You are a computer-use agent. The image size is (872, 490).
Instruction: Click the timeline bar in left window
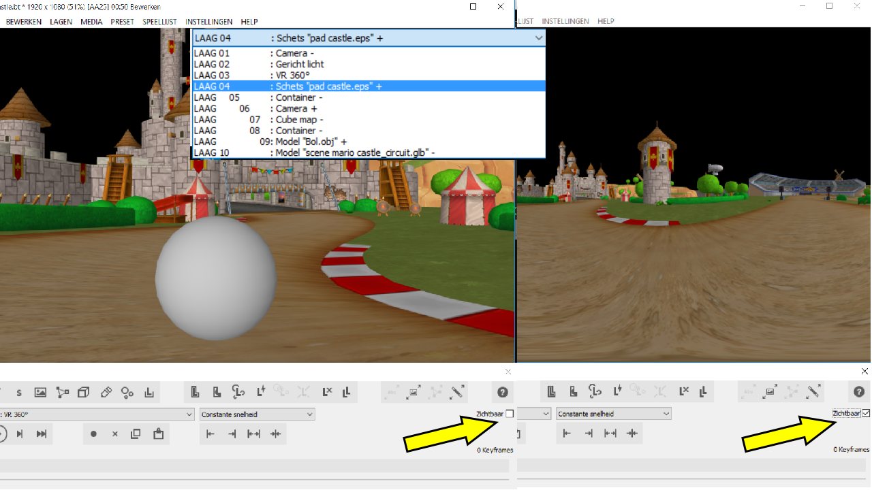pos(253,465)
